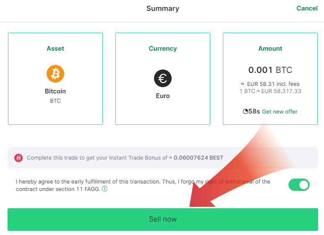
Task: Toggle the early fulfillment agreement switch
Action: pos(299,185)
